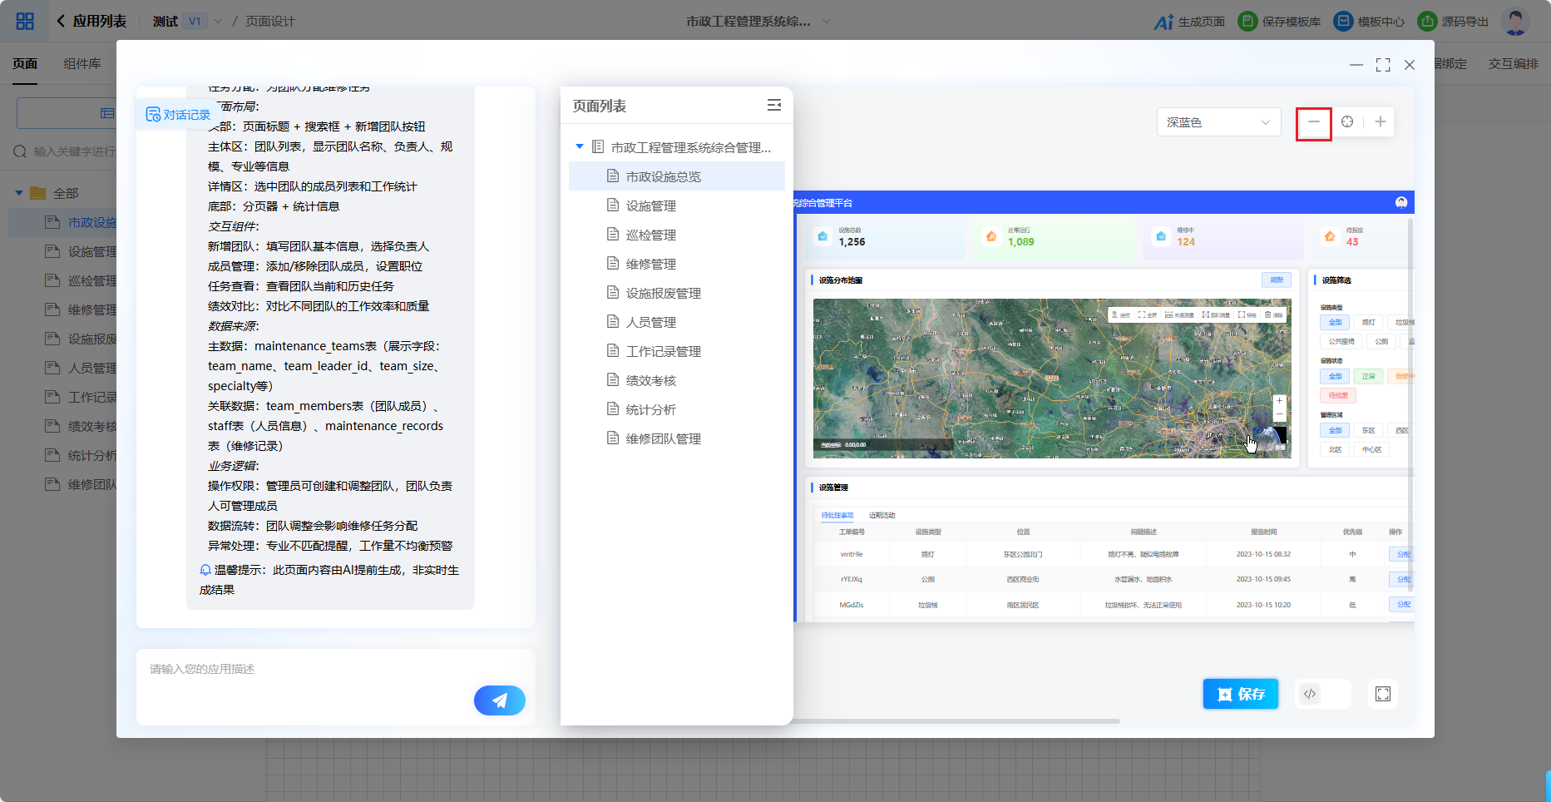Open the 深蓝色 theme dropdown
This screenshot has height=802, width=1551.
pos(1218,122)
